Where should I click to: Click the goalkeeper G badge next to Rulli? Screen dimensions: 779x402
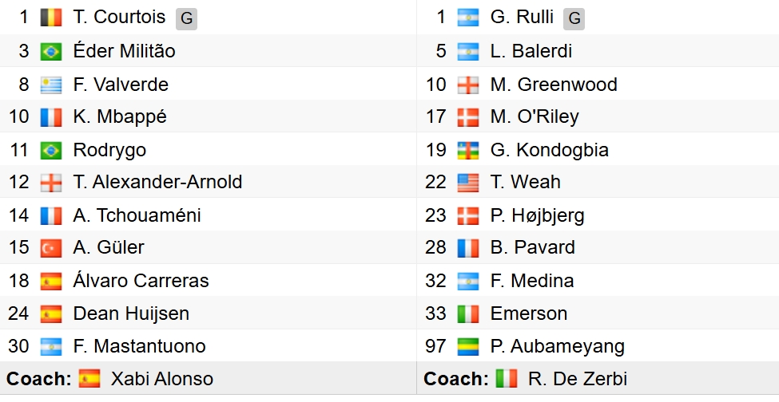[574, 19]
